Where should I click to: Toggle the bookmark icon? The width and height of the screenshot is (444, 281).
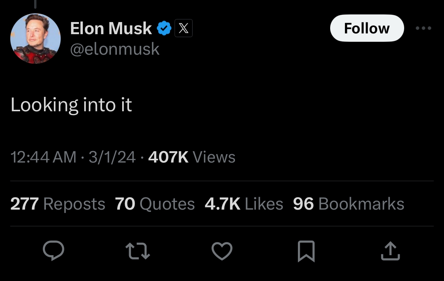(306, 251)
